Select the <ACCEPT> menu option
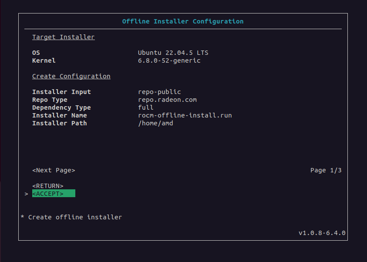Image resolution: width=367 pixels, height=262 pixels. (x=48, y=194)
